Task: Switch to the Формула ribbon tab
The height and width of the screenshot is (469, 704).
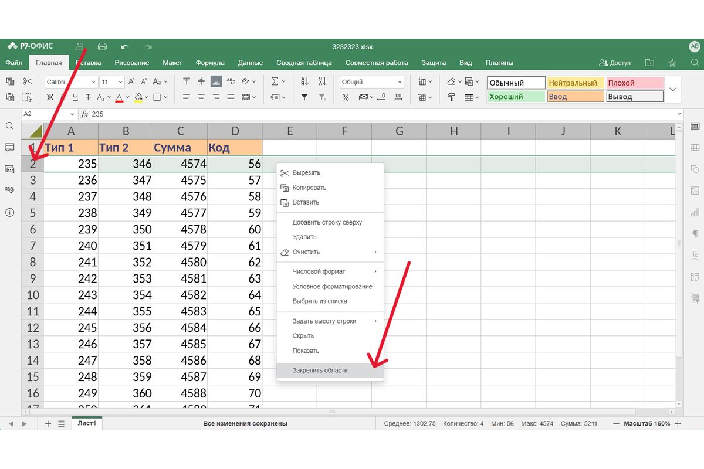Action: (210, 63)
